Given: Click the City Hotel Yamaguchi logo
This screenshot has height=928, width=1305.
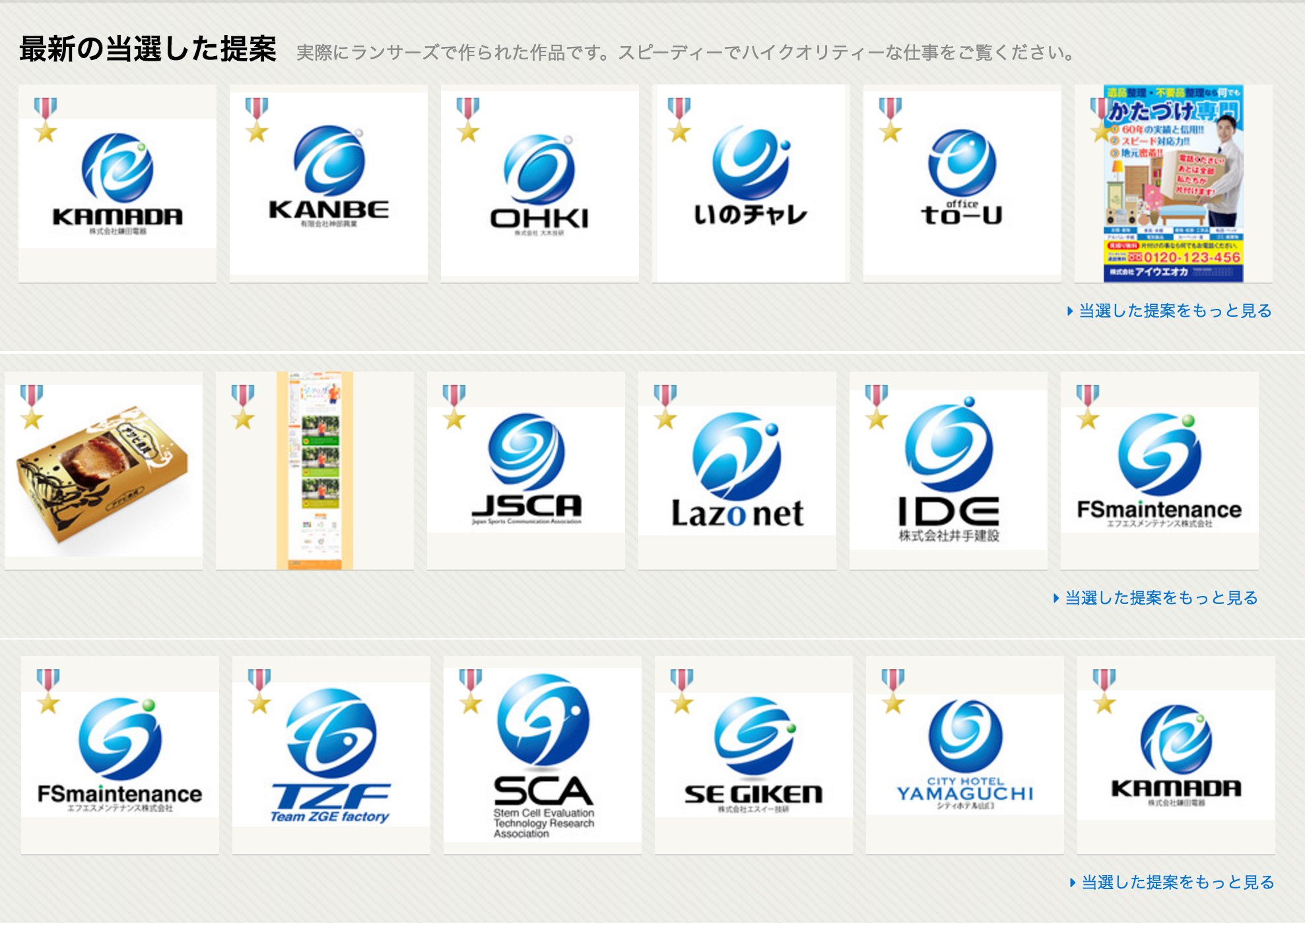Looking at the screenshot, I should click(964, 754).
